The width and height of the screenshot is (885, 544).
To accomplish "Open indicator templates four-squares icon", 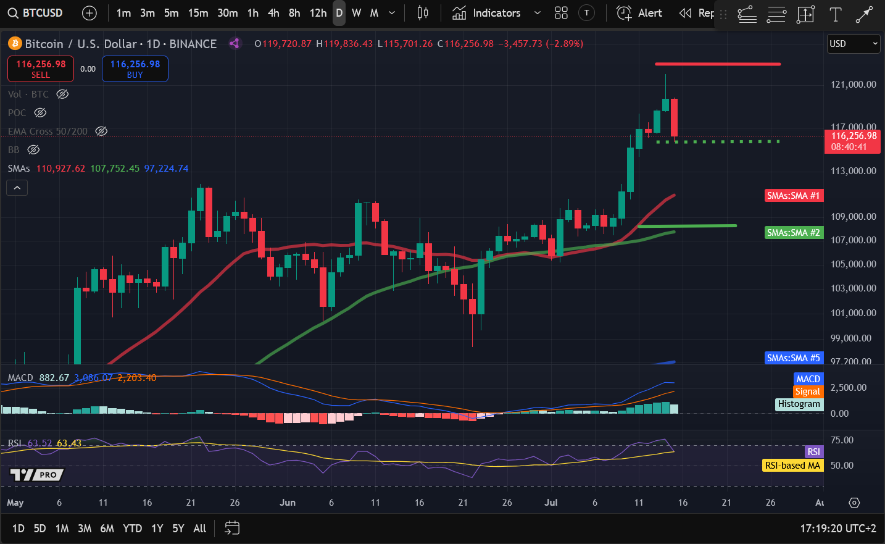I will point(561,13).
